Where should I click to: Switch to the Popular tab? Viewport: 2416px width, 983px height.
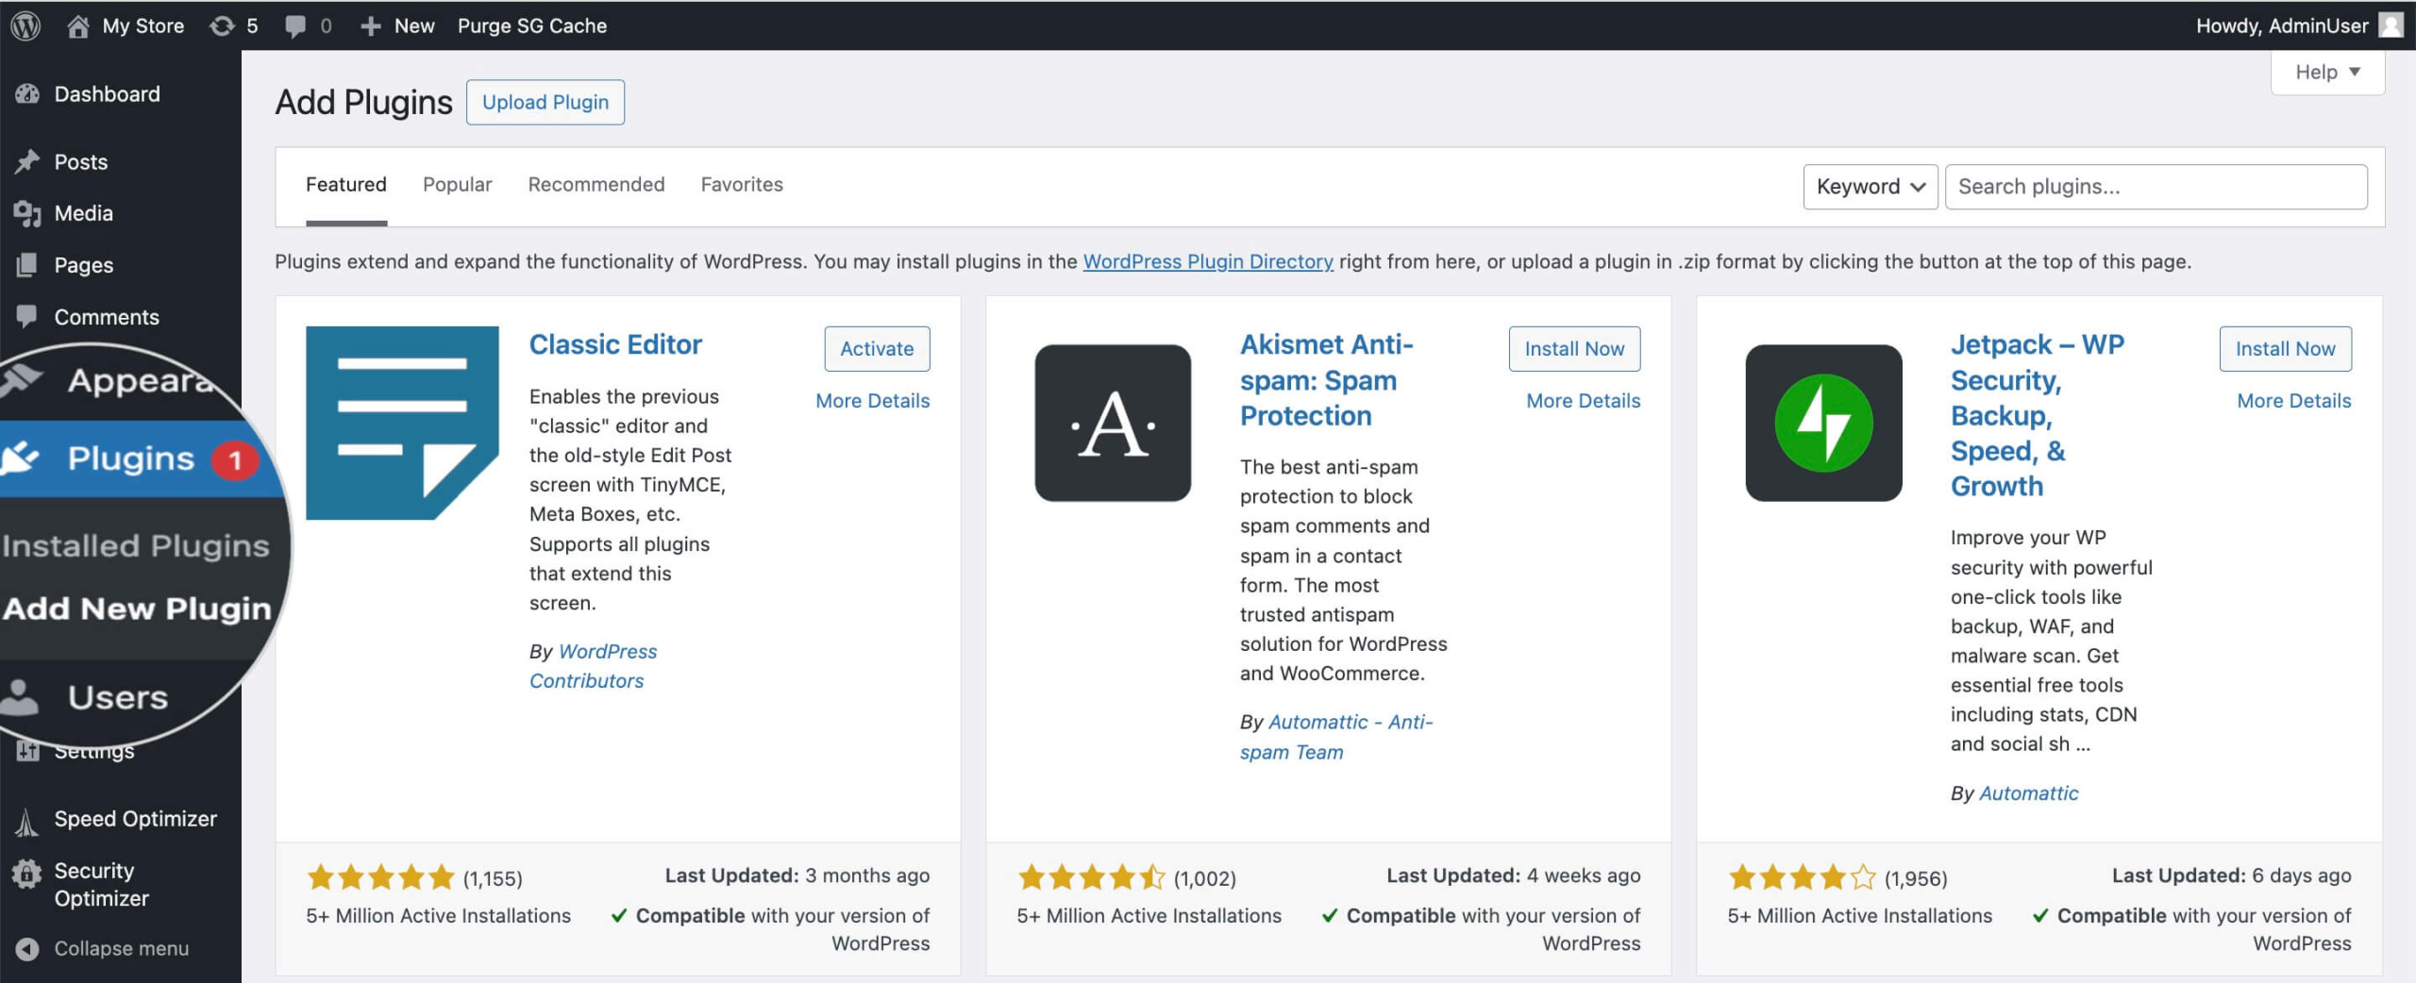pos(457,185)
